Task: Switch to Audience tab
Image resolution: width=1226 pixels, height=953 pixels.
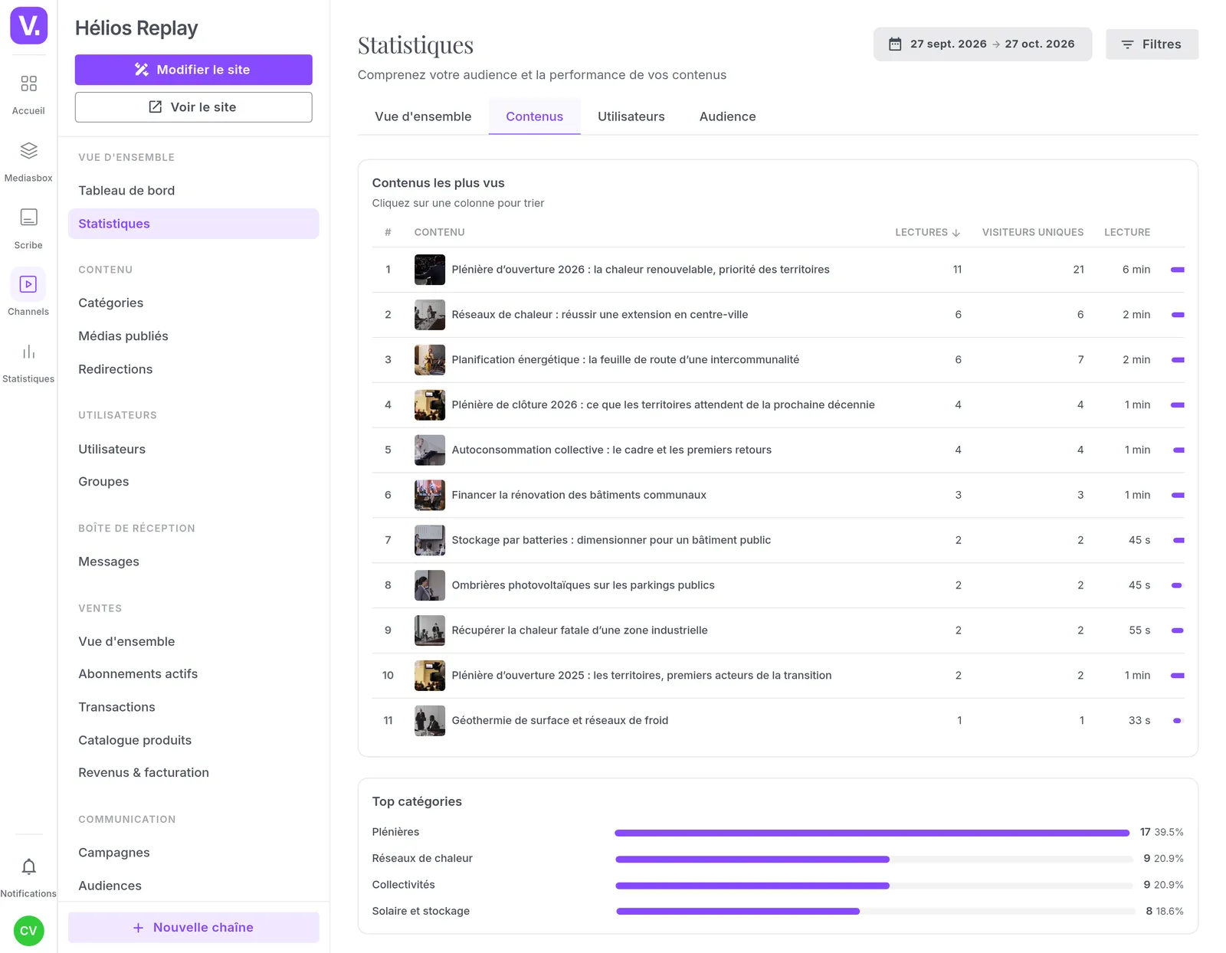Action: (x=727, y=116)
